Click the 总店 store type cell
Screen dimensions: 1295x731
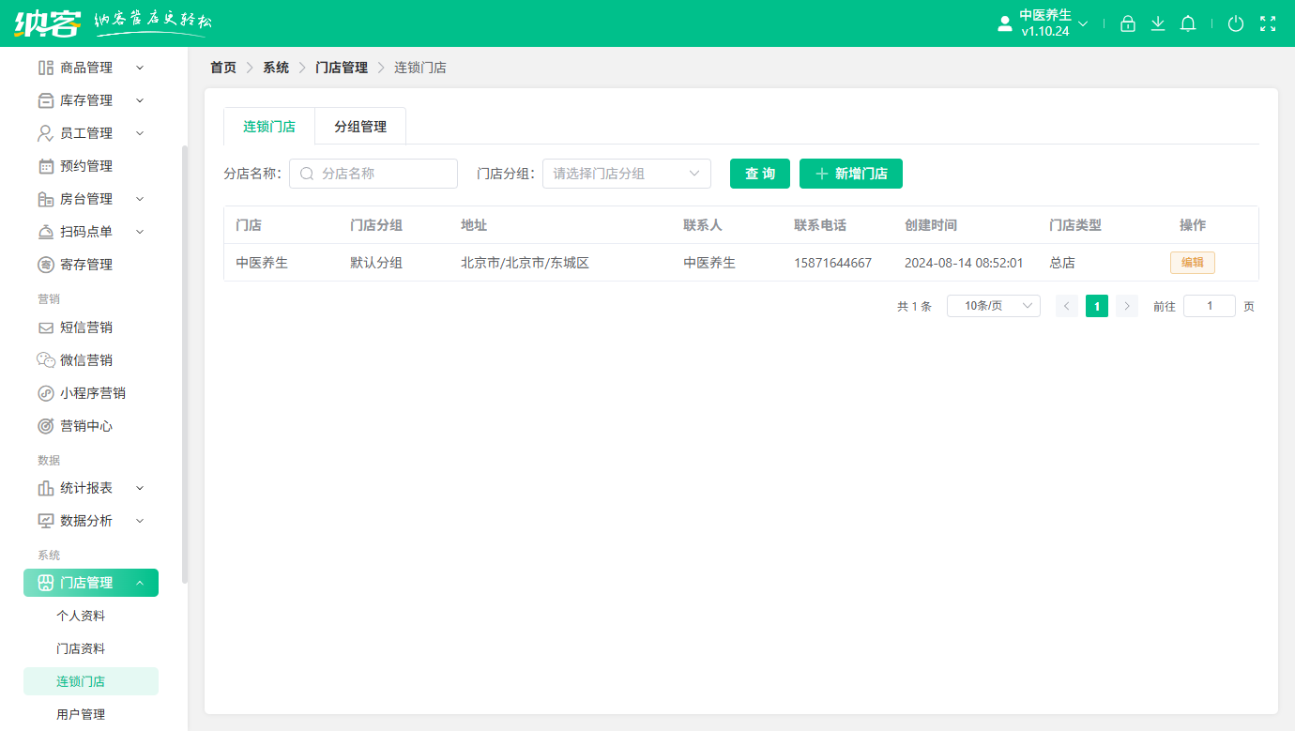[x=1062, y=263]
